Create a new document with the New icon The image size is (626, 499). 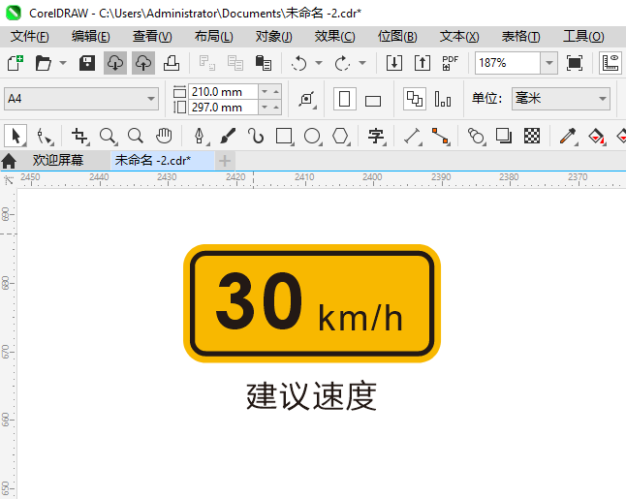16,63
